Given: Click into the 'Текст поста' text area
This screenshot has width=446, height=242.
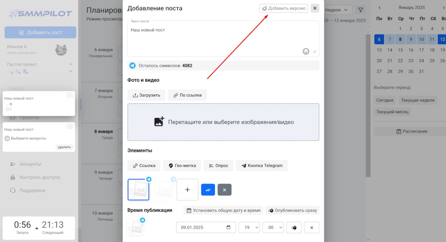Looking at the screenshot, I should [x=223, y=39].
